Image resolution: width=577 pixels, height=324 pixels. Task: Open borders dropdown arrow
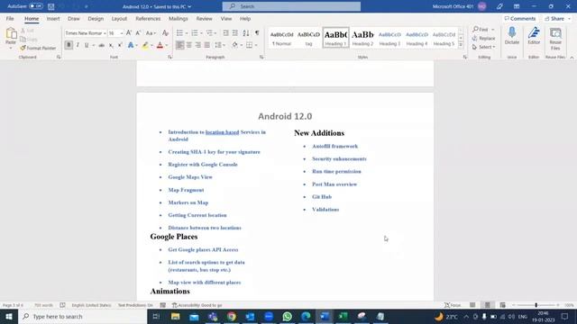coord(256,45)
